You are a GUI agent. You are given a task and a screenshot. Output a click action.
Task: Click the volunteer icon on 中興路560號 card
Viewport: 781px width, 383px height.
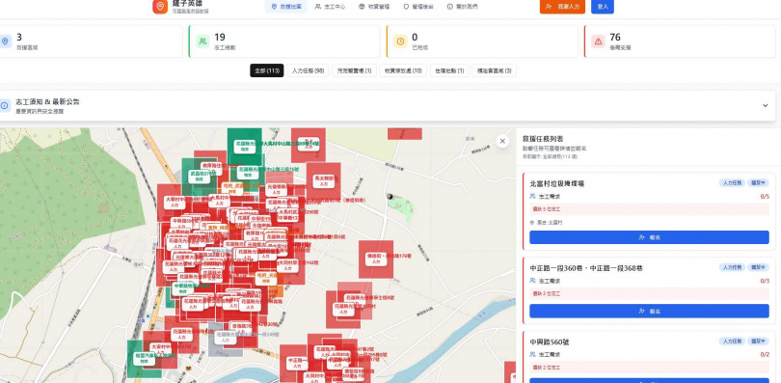(532, 354)
